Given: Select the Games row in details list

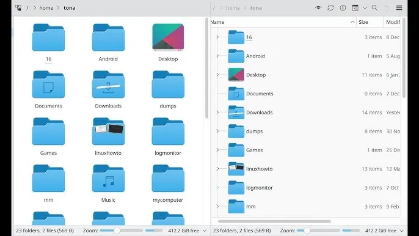Looking at the screenshot, I should coord(305,150).
